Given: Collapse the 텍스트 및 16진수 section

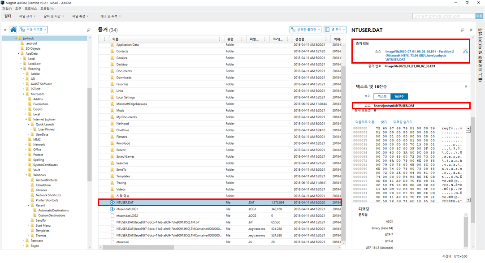Looking at the screenshot, I should (466, 86).
